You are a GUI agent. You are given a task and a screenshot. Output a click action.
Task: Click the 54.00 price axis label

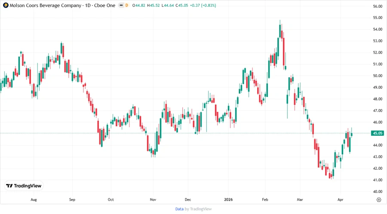point(378,29)
